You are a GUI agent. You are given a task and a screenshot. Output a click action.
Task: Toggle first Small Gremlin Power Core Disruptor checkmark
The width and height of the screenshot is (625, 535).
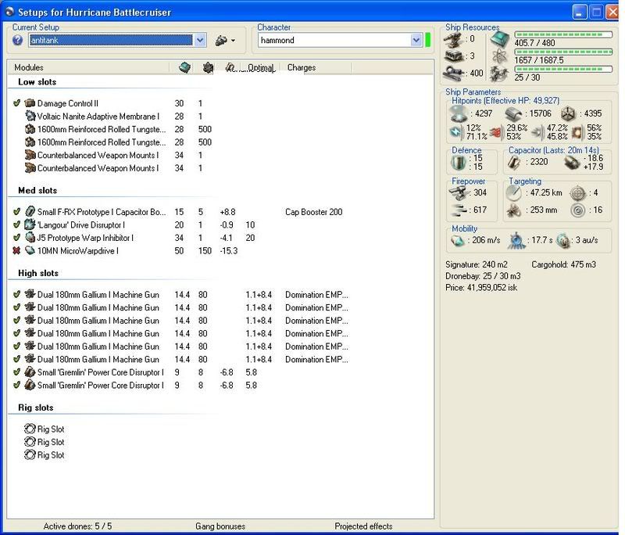pyautogui.click(x=16, y=372)
